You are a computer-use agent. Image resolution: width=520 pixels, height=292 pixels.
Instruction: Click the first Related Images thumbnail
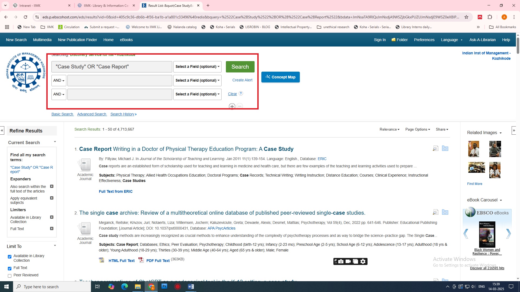coord(473,149)
